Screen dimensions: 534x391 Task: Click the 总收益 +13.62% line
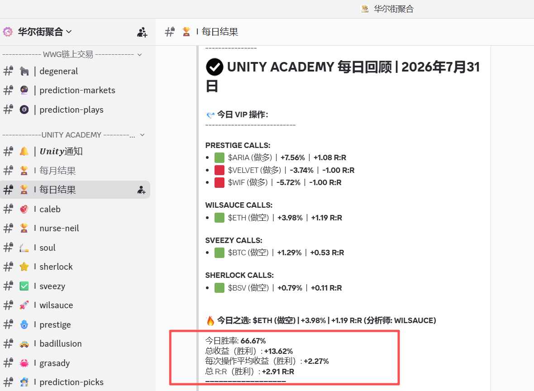click(249, 351)
